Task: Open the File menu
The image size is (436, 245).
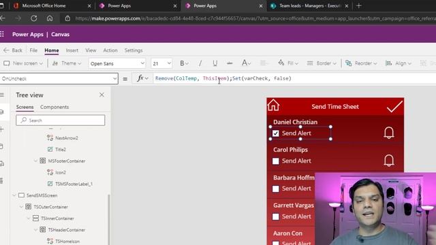Action: click(x=33, y=50)
